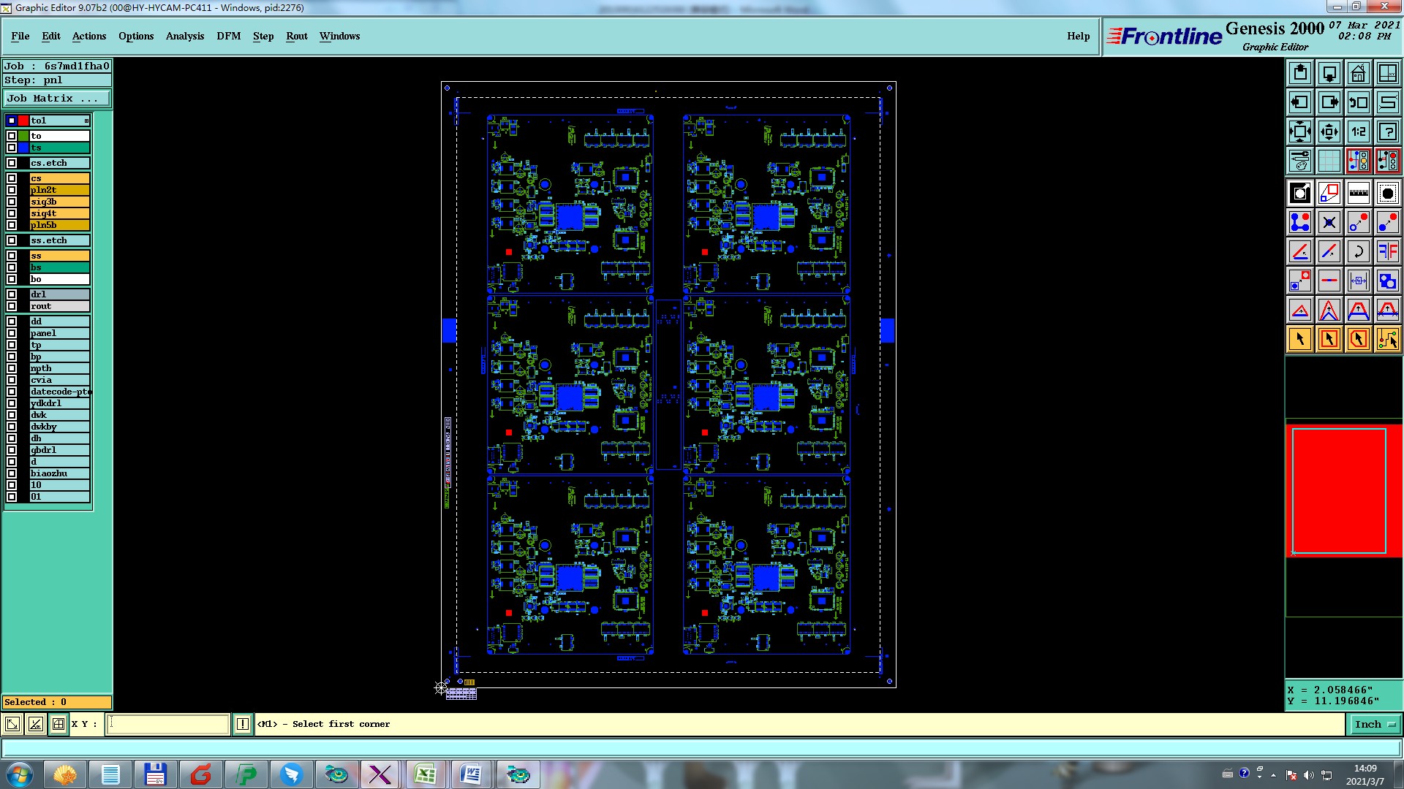Image resolution: width=1404 pixels, height=789 pixels.
Task: Click the red overview thumbnail panel
Action: tap(1343, 491)
